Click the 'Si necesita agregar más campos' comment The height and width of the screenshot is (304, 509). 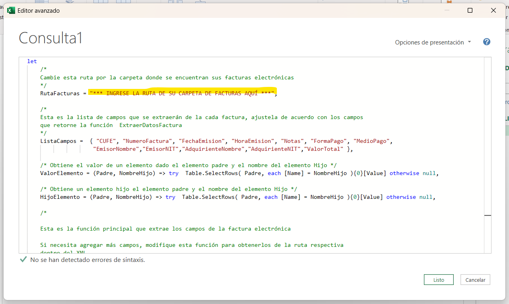[x=192, y=245]
